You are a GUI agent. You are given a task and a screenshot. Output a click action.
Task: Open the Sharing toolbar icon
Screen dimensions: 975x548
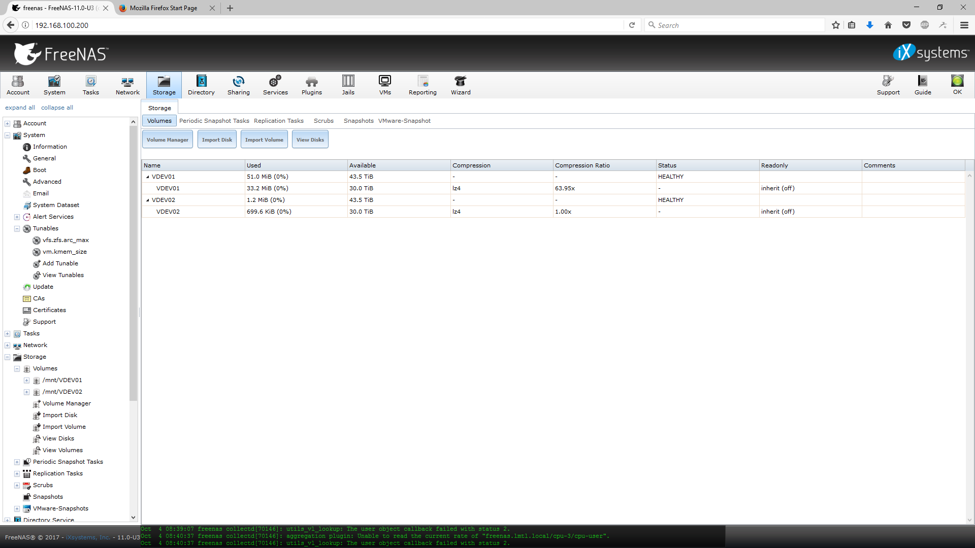[x=239, y=85]
